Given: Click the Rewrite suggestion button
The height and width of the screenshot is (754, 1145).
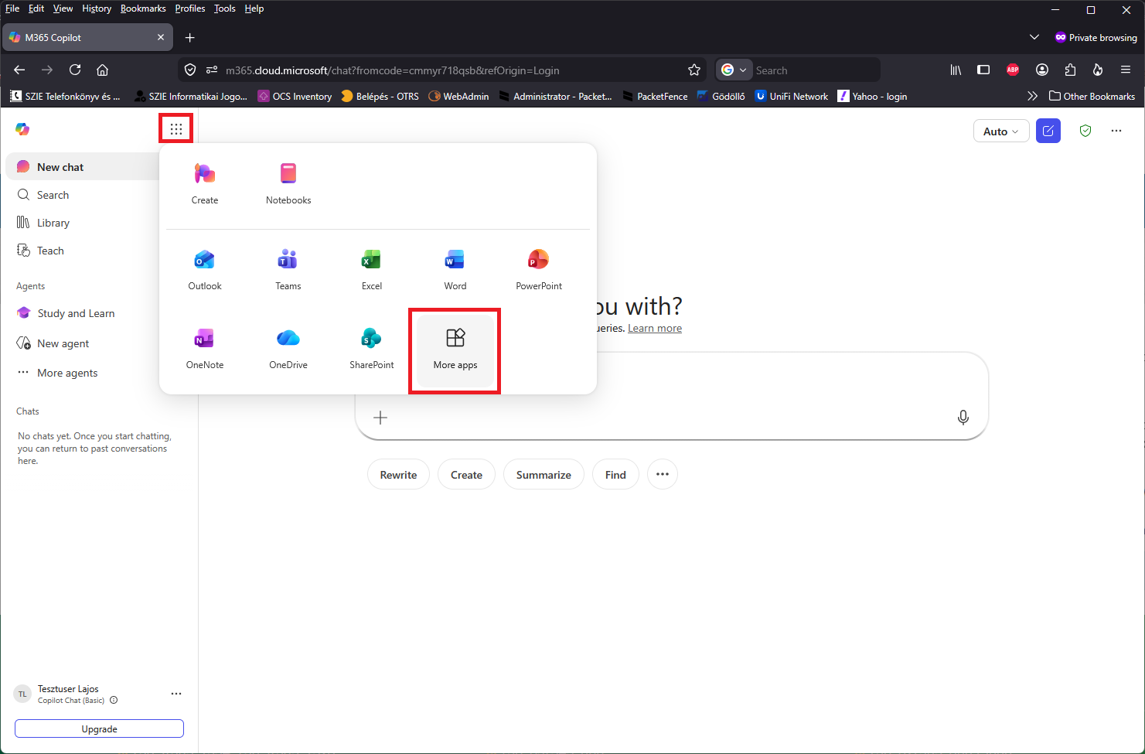Looking at the screenshot, I should [x=398, y=474].
